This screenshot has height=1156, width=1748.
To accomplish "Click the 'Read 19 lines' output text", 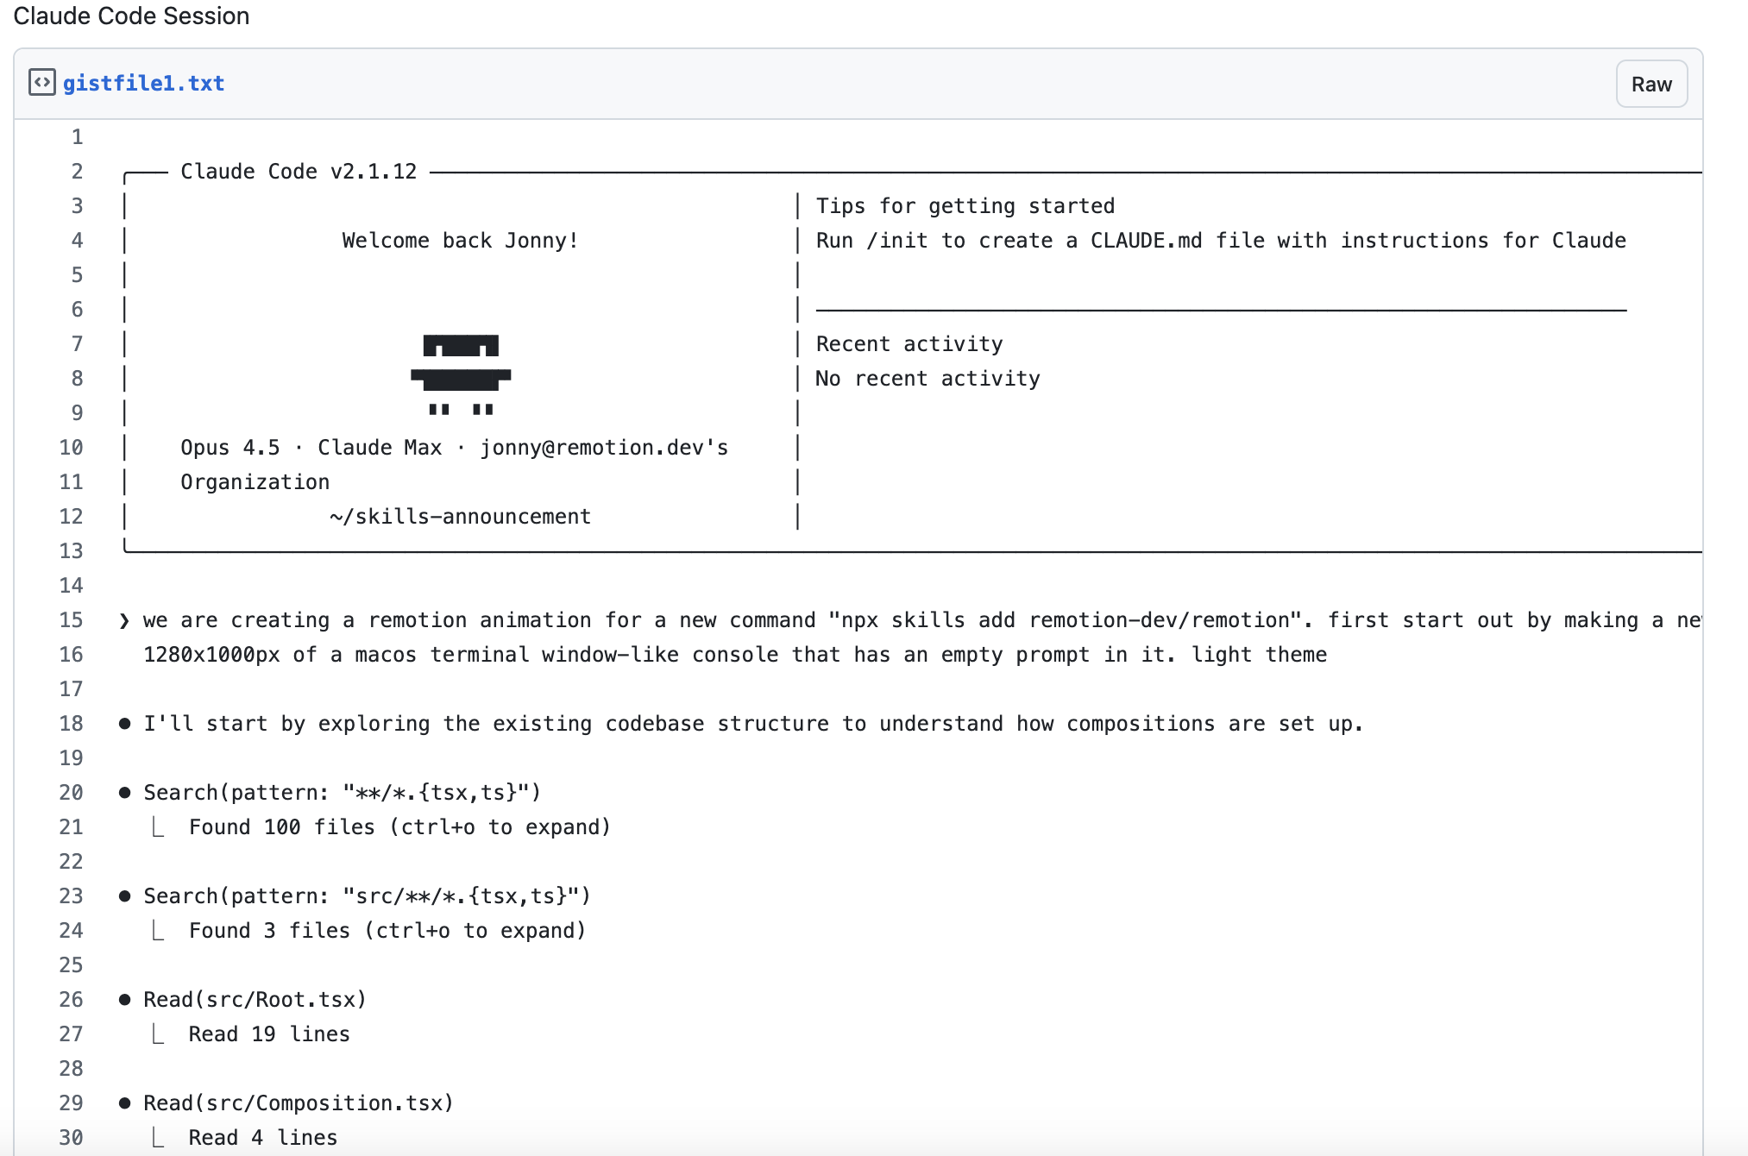I will pyautogui.click(x=269, y=1034).
